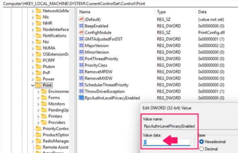
Task: Click the GMTAdjustedForDST value icon
Action: (x=81, y=39)
